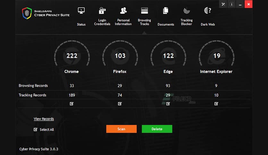
Task: Click the Select All label text
Action: click(x=47, y=130)
